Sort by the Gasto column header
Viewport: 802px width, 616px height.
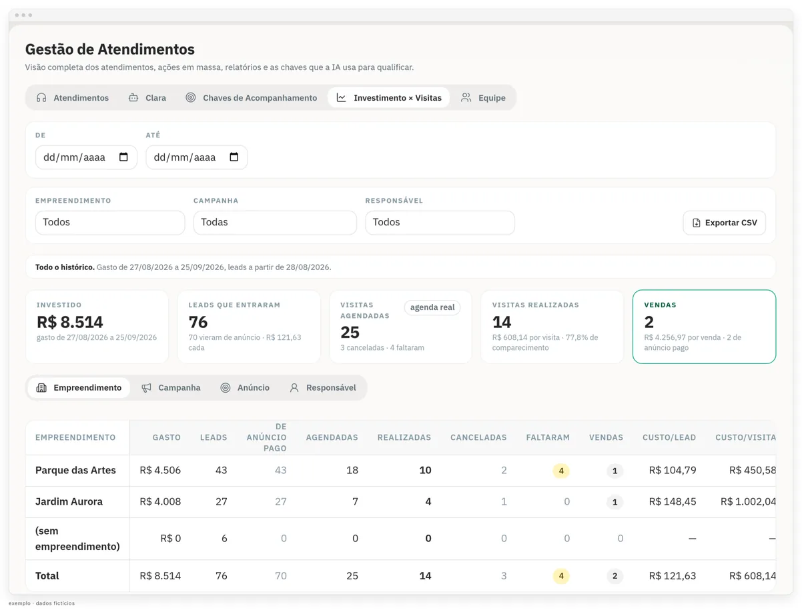pos(167,438)
